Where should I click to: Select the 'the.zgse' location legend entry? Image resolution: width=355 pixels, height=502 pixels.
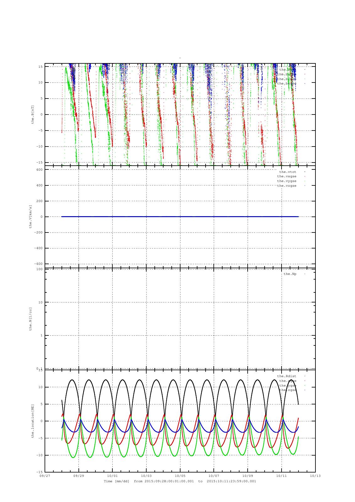pyautogui.click(x=288, y=390)
